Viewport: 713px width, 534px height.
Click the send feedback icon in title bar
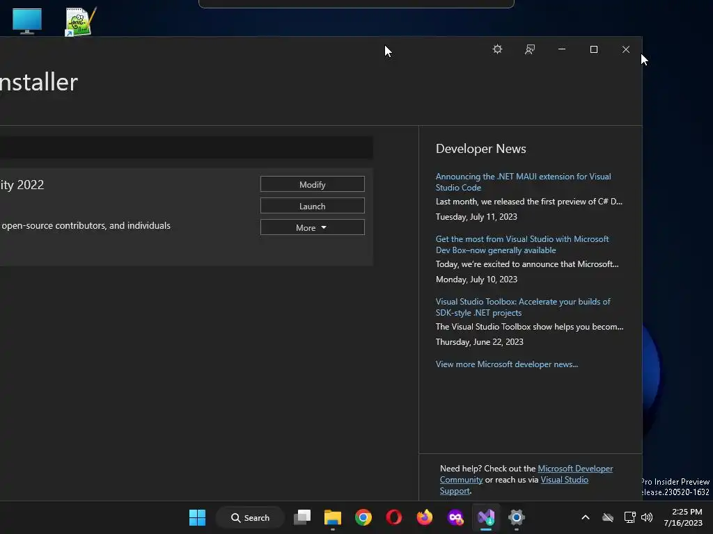pos(530,49)
